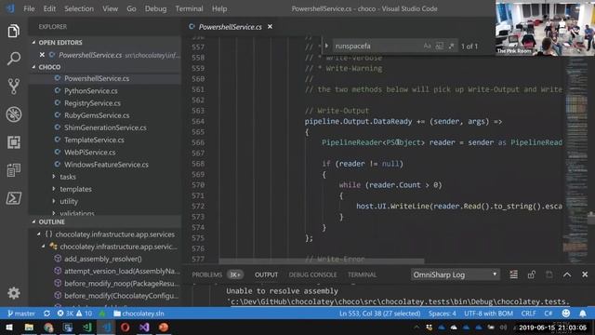Open the Manage gear menu

point(14,293)
